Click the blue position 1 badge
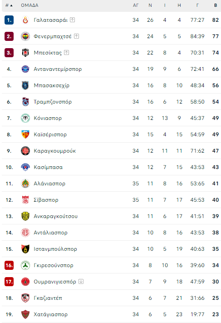The image size is (221, 323). [9, 20]
